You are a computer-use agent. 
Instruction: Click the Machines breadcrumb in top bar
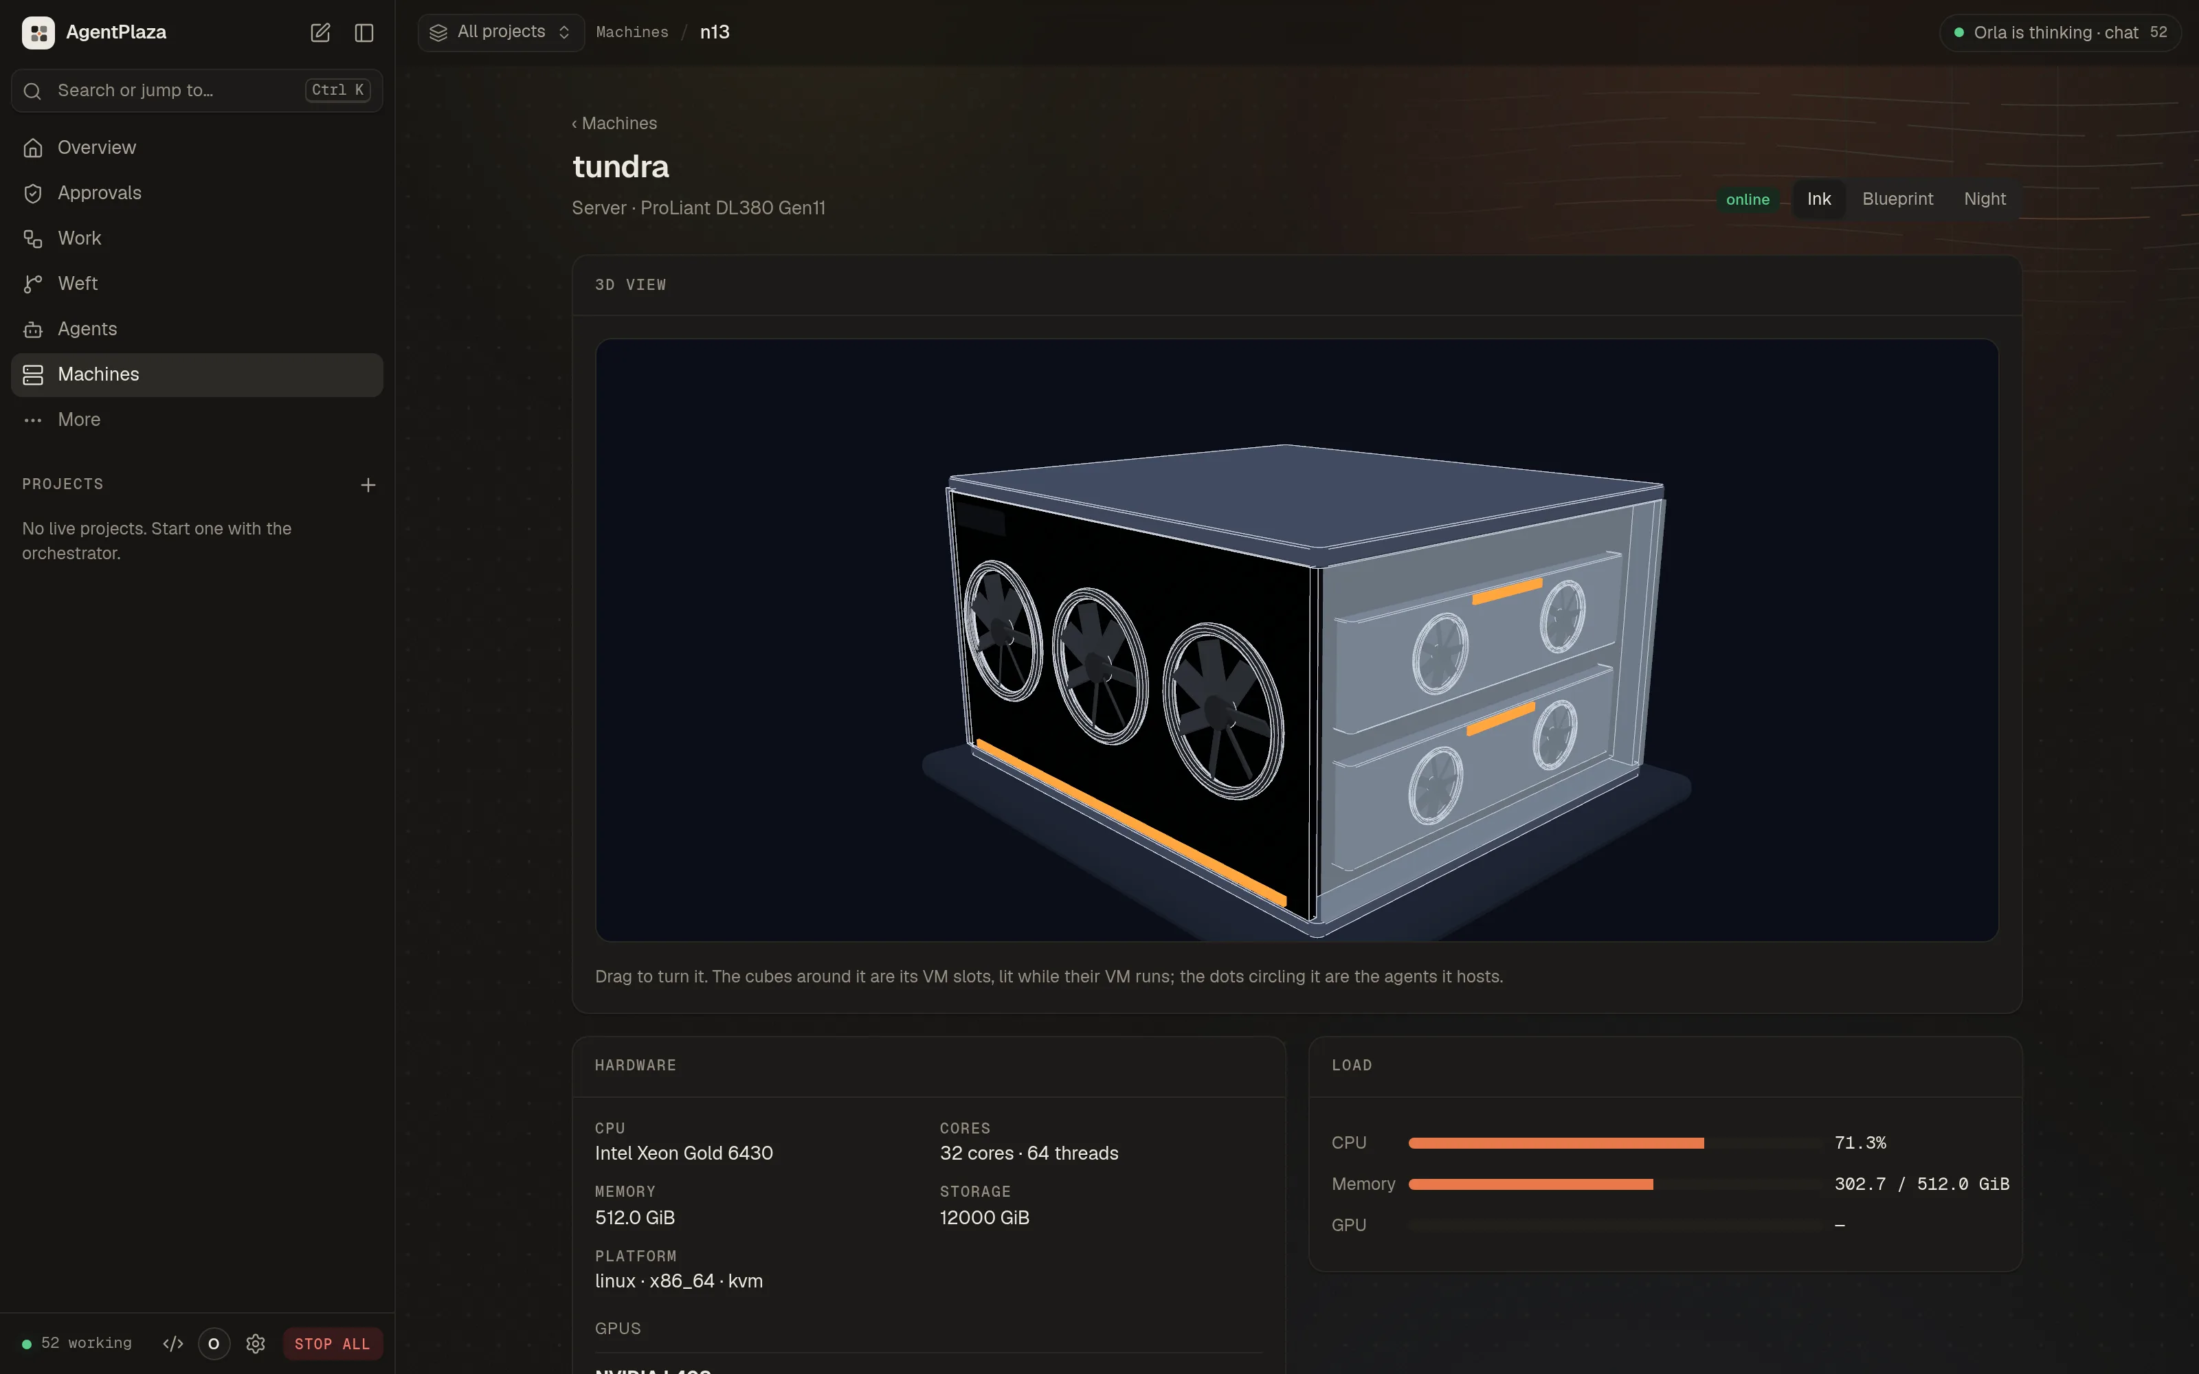pos(632,33)
